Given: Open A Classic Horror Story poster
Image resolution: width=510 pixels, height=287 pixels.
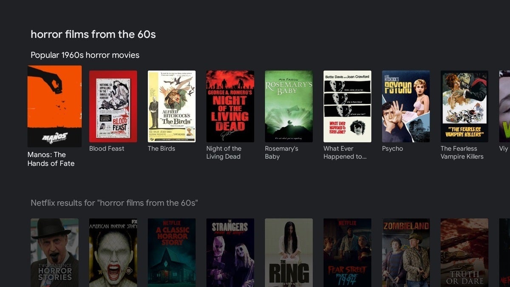Looking at the screenshot, I should 172,253.
